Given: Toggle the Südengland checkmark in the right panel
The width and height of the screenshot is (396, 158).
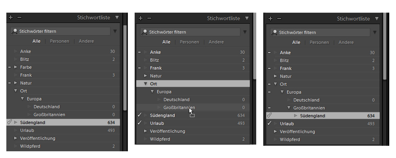Looking at the screenshot, I should click(269, 115).
